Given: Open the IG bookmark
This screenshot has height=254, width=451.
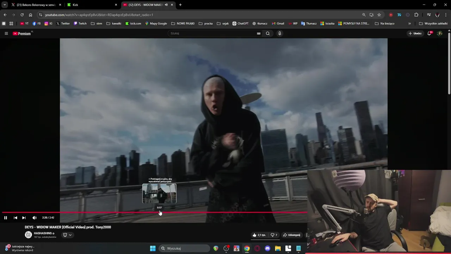Looking at the screenshot, I should pos(48,24).
